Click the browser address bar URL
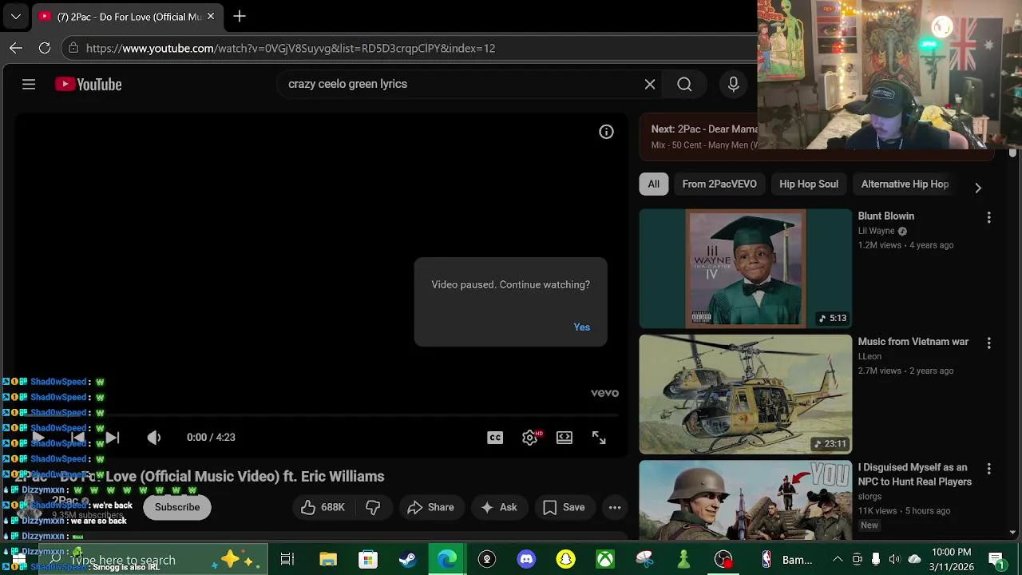1022x575 pixels. [291, 48]
